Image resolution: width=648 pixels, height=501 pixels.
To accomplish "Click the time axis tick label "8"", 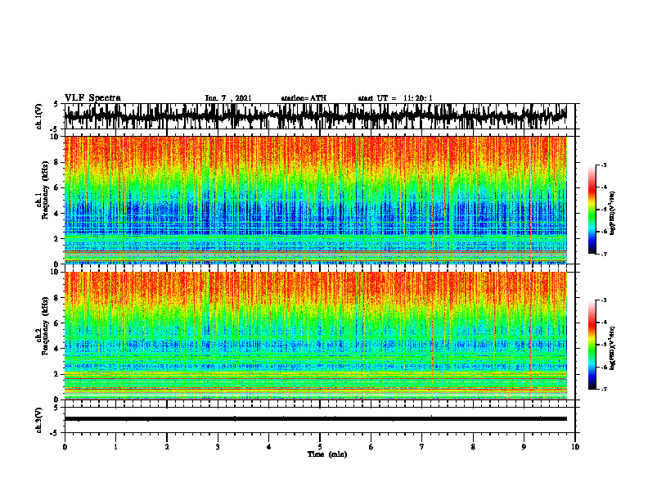I will point(473,447).
